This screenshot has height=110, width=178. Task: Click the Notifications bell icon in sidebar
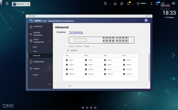click(x=31, y=62)
